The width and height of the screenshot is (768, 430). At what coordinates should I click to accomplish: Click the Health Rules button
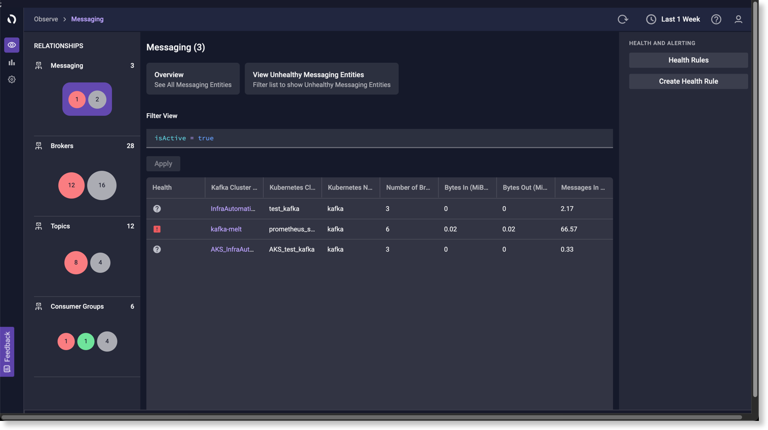tap(688, 60)
